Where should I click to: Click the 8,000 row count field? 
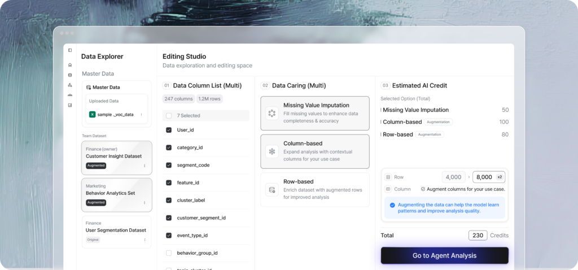pyautogui.click(x=484, y=177)
